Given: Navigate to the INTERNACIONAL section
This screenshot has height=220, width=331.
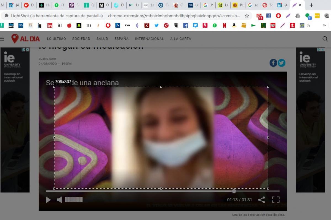Looking at the screenshot, I should pyautogui.click(x=149, y=39).
